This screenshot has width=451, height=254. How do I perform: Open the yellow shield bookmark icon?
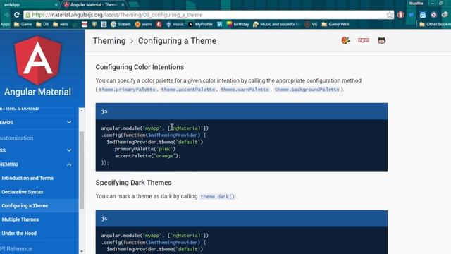click(x=94, y=24)
